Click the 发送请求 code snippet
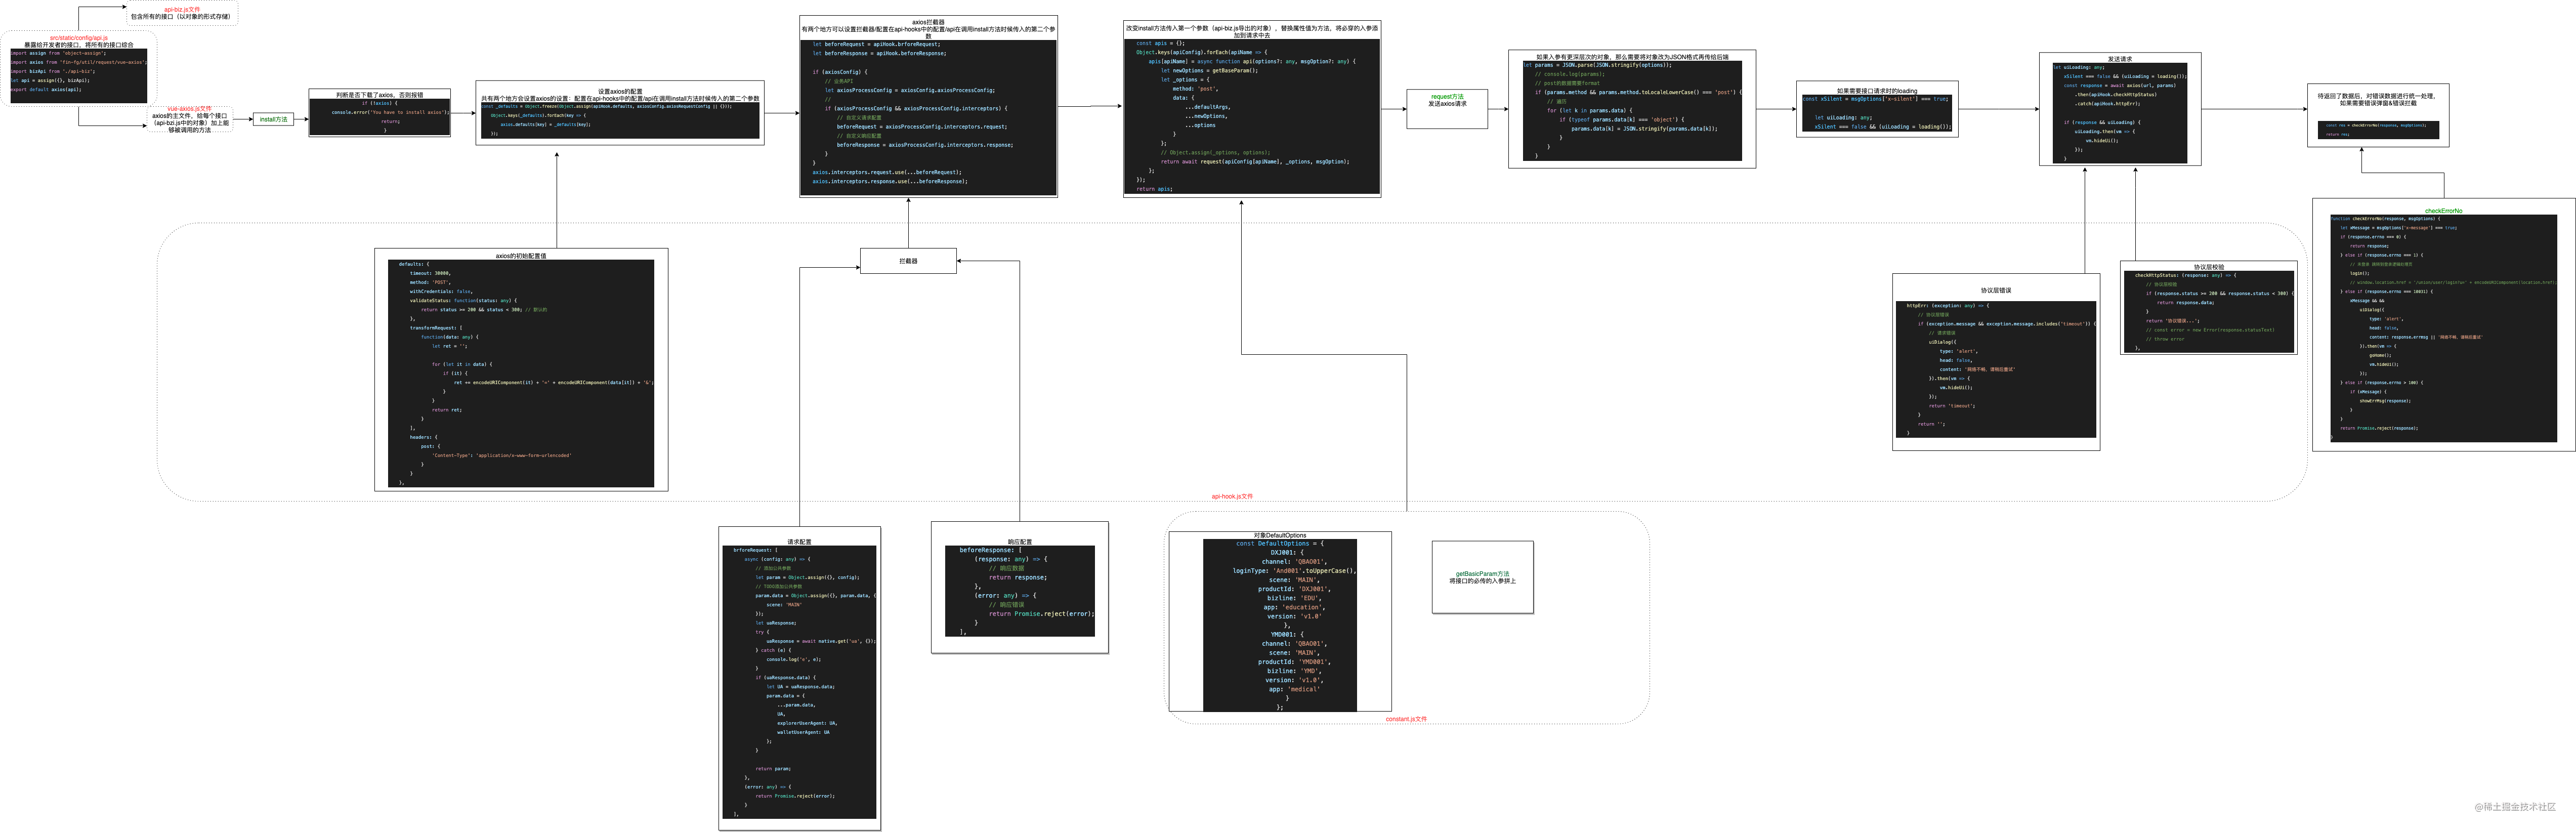Viewport: 2576px width, 832px height. tap(2119, 112)
